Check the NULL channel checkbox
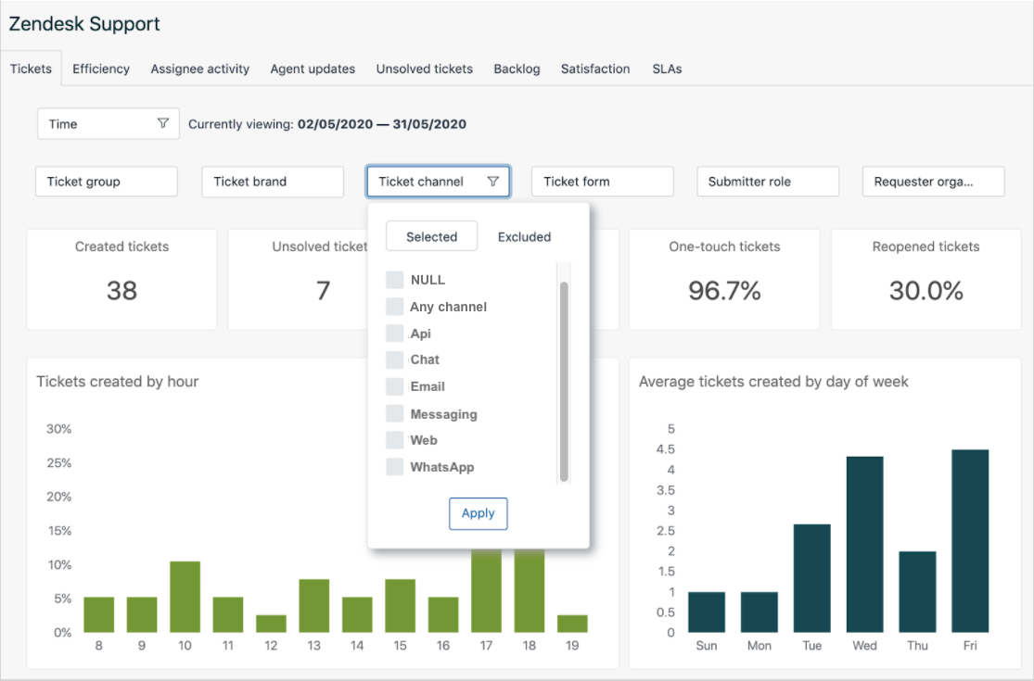This screenshot has width=1034, height=681. pyautogui.click(x=395, y=280)
